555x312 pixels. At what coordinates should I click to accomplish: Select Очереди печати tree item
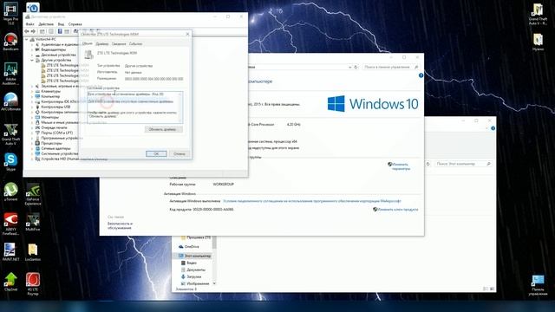pos(51,127)
